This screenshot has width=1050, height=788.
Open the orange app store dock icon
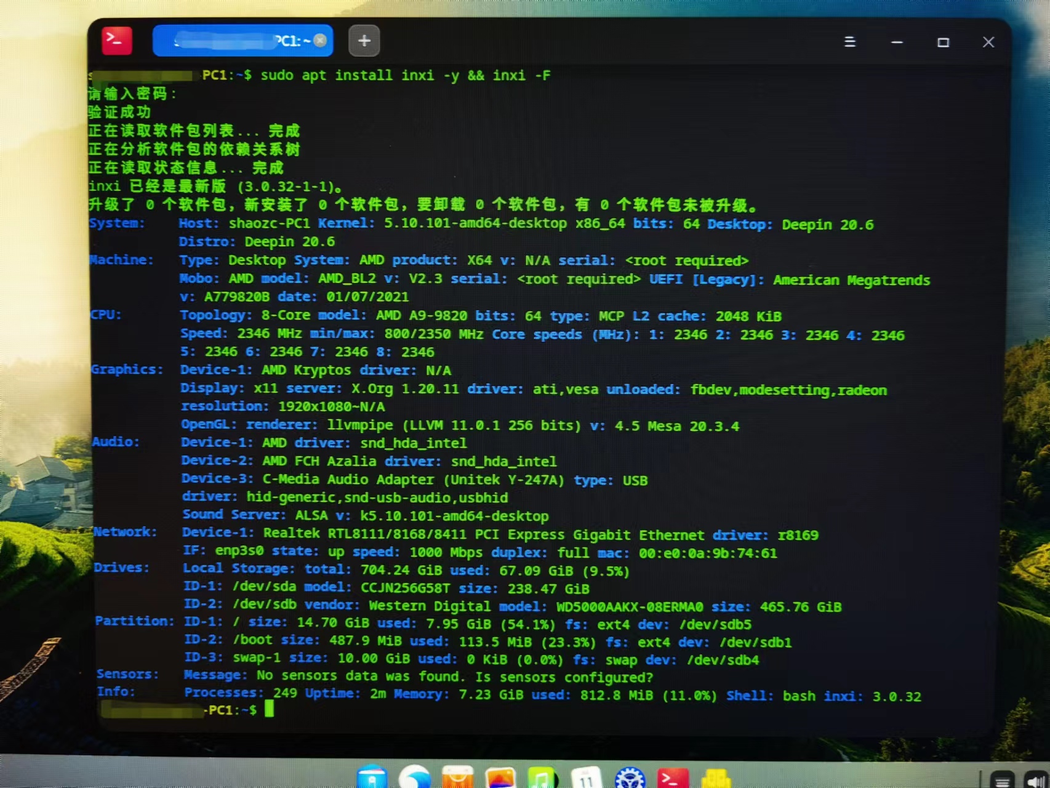point(458,777)
